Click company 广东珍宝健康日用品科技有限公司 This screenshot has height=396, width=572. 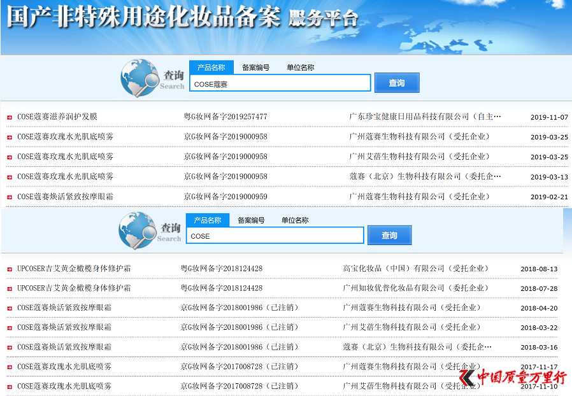[x=409, y=117]
